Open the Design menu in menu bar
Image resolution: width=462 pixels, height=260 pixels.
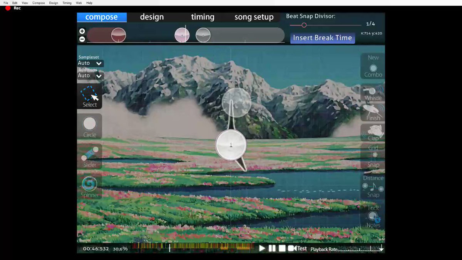point(54,3)
